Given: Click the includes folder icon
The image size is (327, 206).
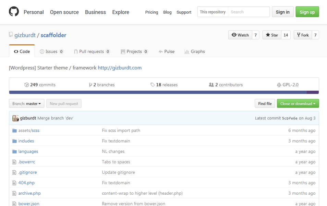Looking at the screenshot, I should [x=14, y=141].
